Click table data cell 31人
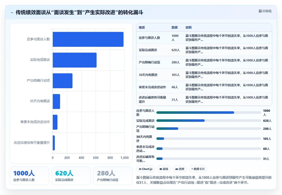This screenshot has width=282, height=195. (175, 100)
